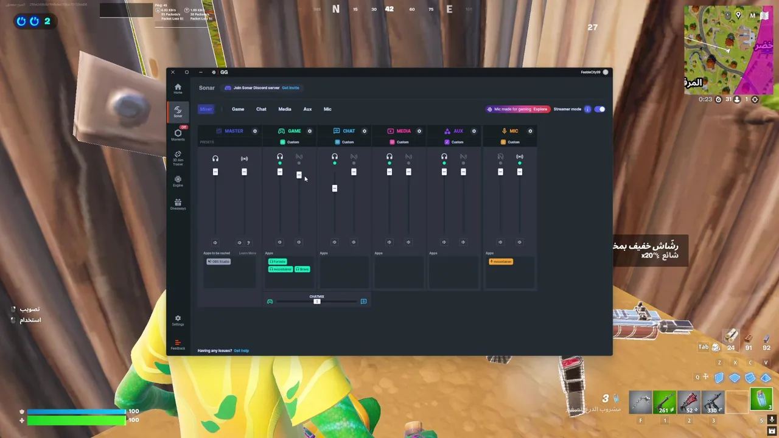Image resolution: width=779 pixels, height=438 pixels.
Task: Switch to the Chat tab
Action: 261,109
